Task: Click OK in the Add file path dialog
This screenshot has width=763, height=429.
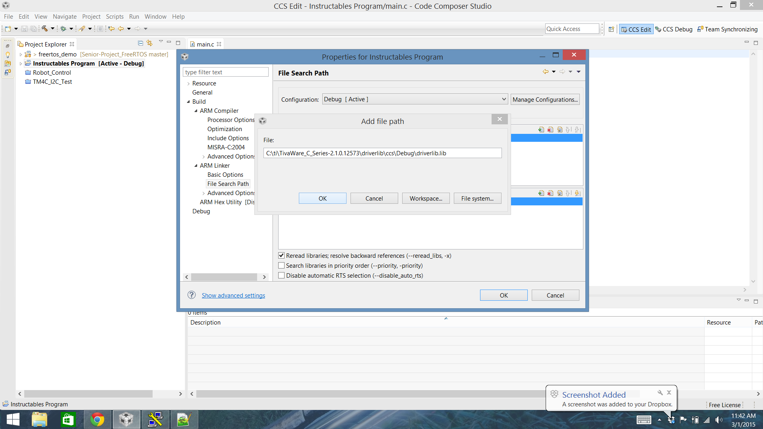Action: (x=323, y=198)
